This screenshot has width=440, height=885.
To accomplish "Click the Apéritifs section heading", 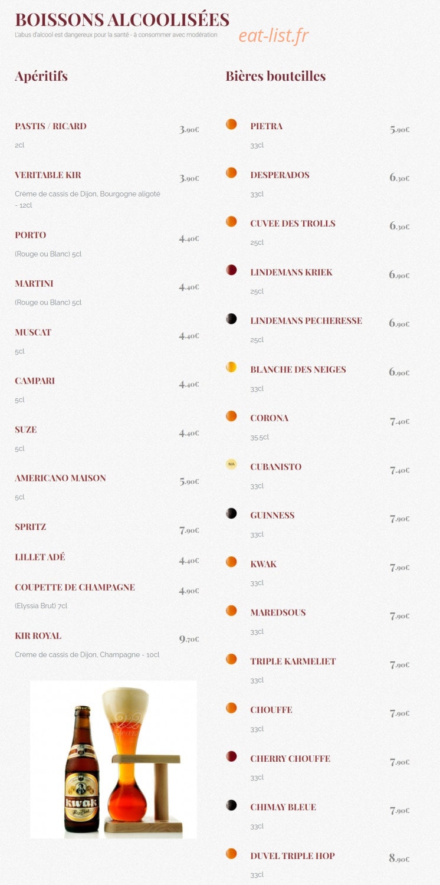I will [41, 76].
